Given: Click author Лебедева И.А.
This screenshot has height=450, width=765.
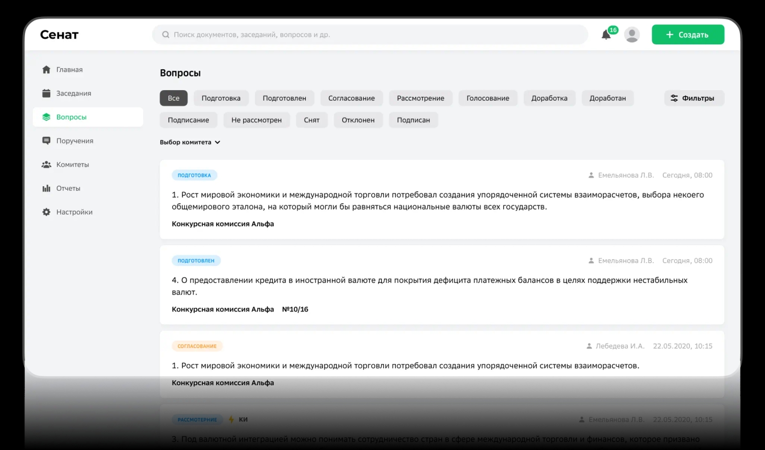Looking at the screenshot, I should pyautogui.click(x=620, y=346).
